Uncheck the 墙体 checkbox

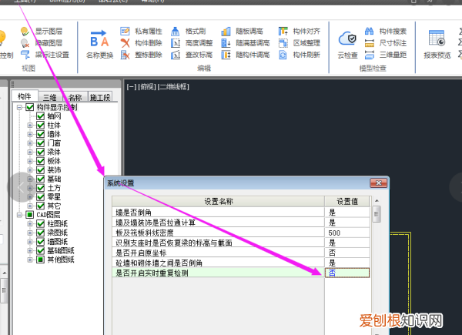[x=41, y=134]
